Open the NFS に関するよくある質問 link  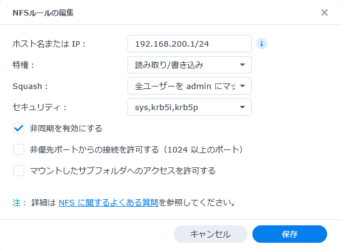point(108,202)
